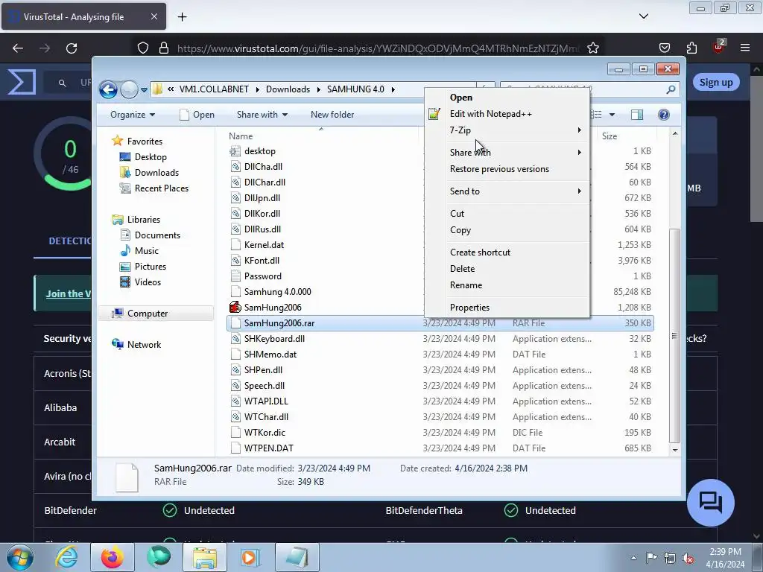Screen dimensions: 763x572
Task: Click Downloads in the address breadcrumb
Action: tap(288, 89)
